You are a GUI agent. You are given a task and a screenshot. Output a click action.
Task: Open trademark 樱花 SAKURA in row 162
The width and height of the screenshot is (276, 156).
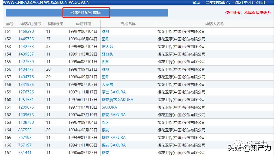point(114,115)
